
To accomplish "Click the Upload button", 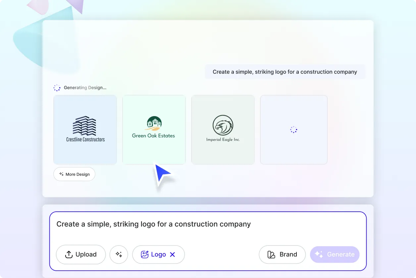I will [x=80, y=254].
